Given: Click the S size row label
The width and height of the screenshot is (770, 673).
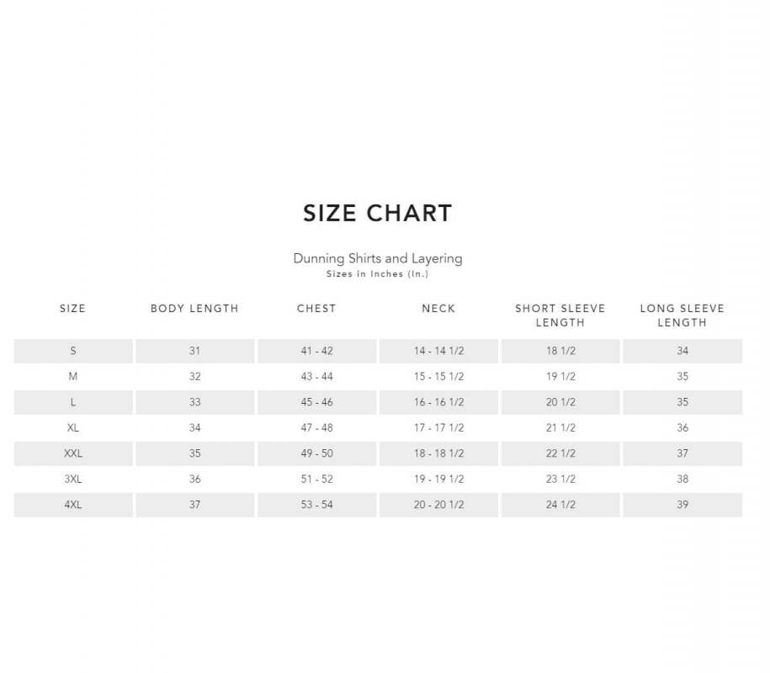Looking at the screenshot, I should 73,351.
